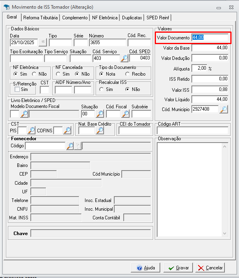239x278 pixels.
Task: Open Nat. Base Crédito lookup magnifier
Action: 100,130
